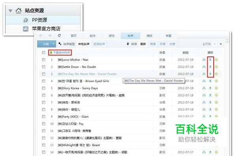Sort by 最新

point(143,44)
